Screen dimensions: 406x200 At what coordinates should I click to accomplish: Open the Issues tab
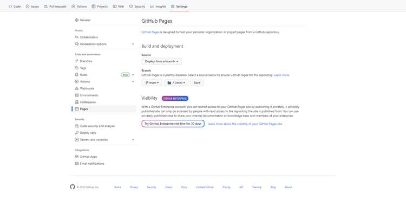tap(32, 7)
